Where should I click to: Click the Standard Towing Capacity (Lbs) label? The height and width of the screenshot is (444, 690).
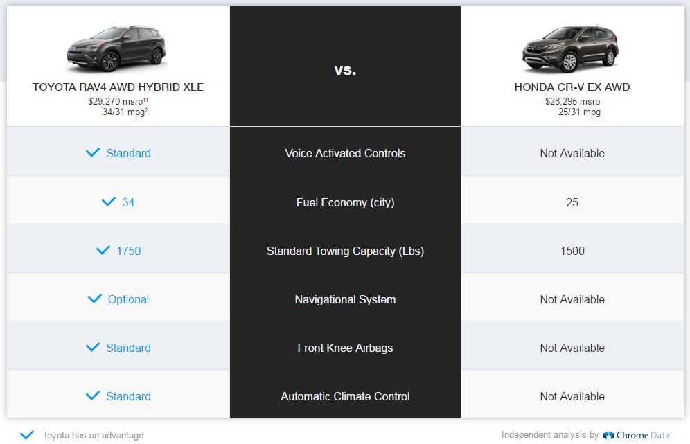point(345,251)
